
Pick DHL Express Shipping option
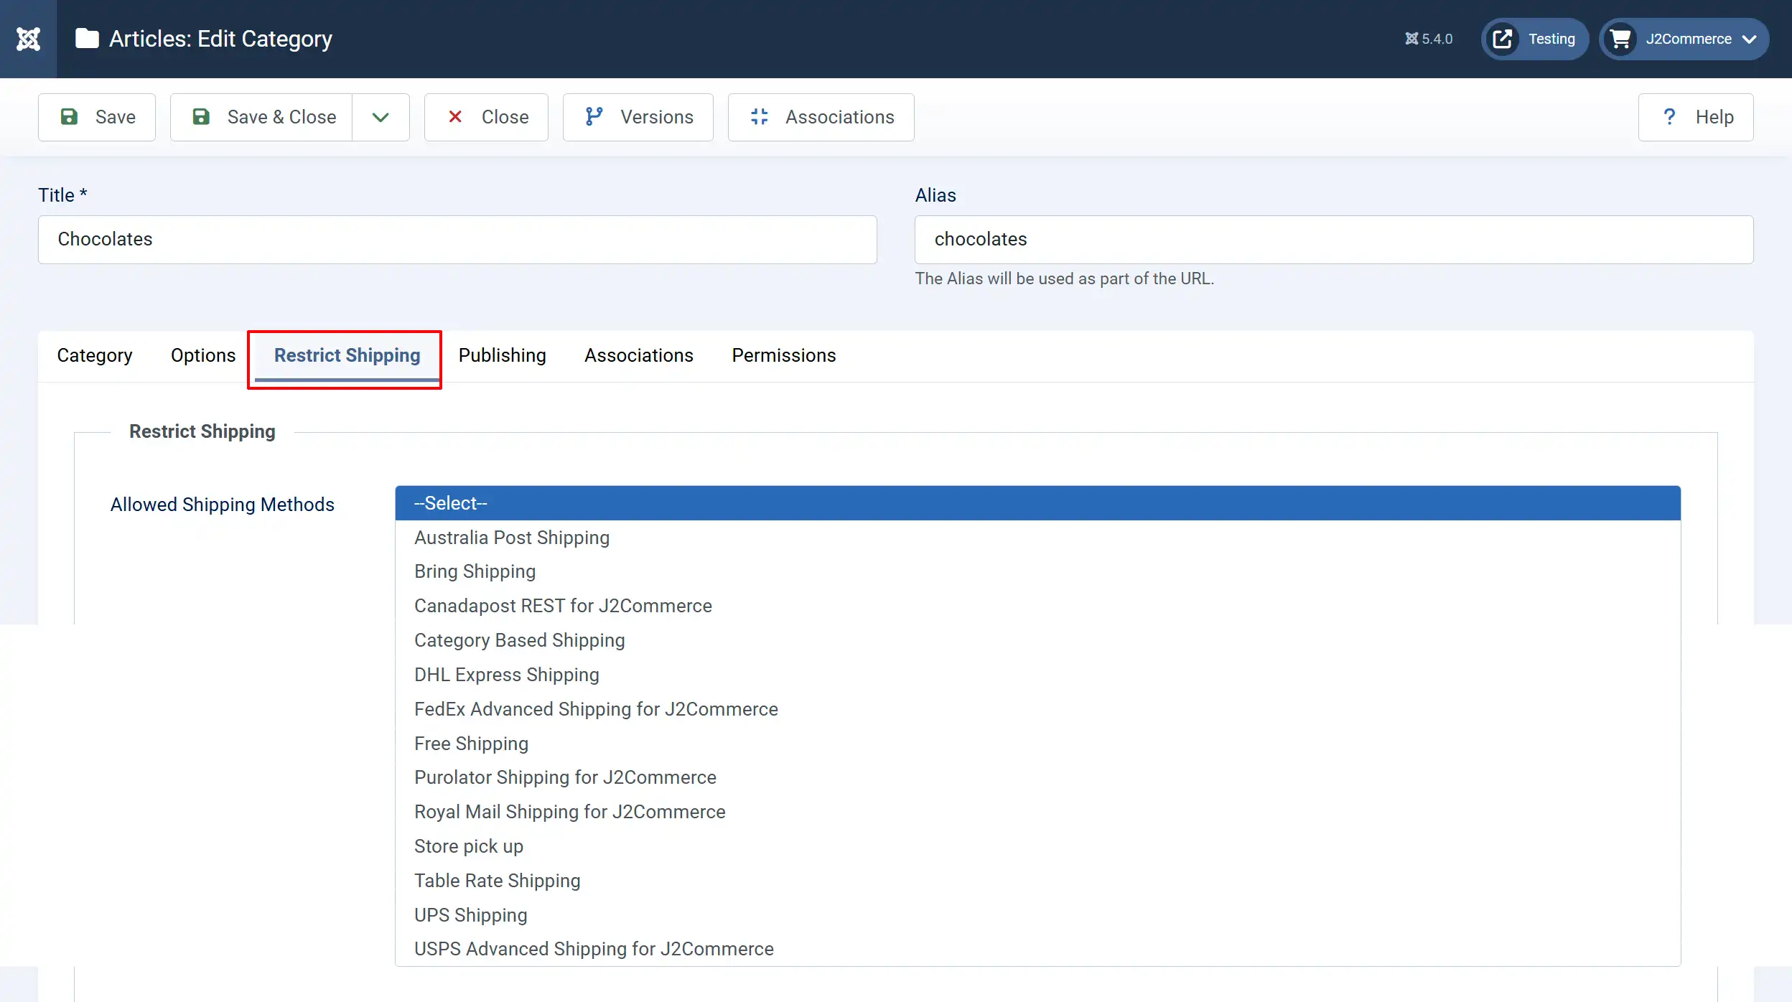[1038, 675]
